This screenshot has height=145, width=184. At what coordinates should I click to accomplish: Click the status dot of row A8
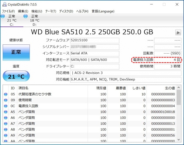click(6, 130)
